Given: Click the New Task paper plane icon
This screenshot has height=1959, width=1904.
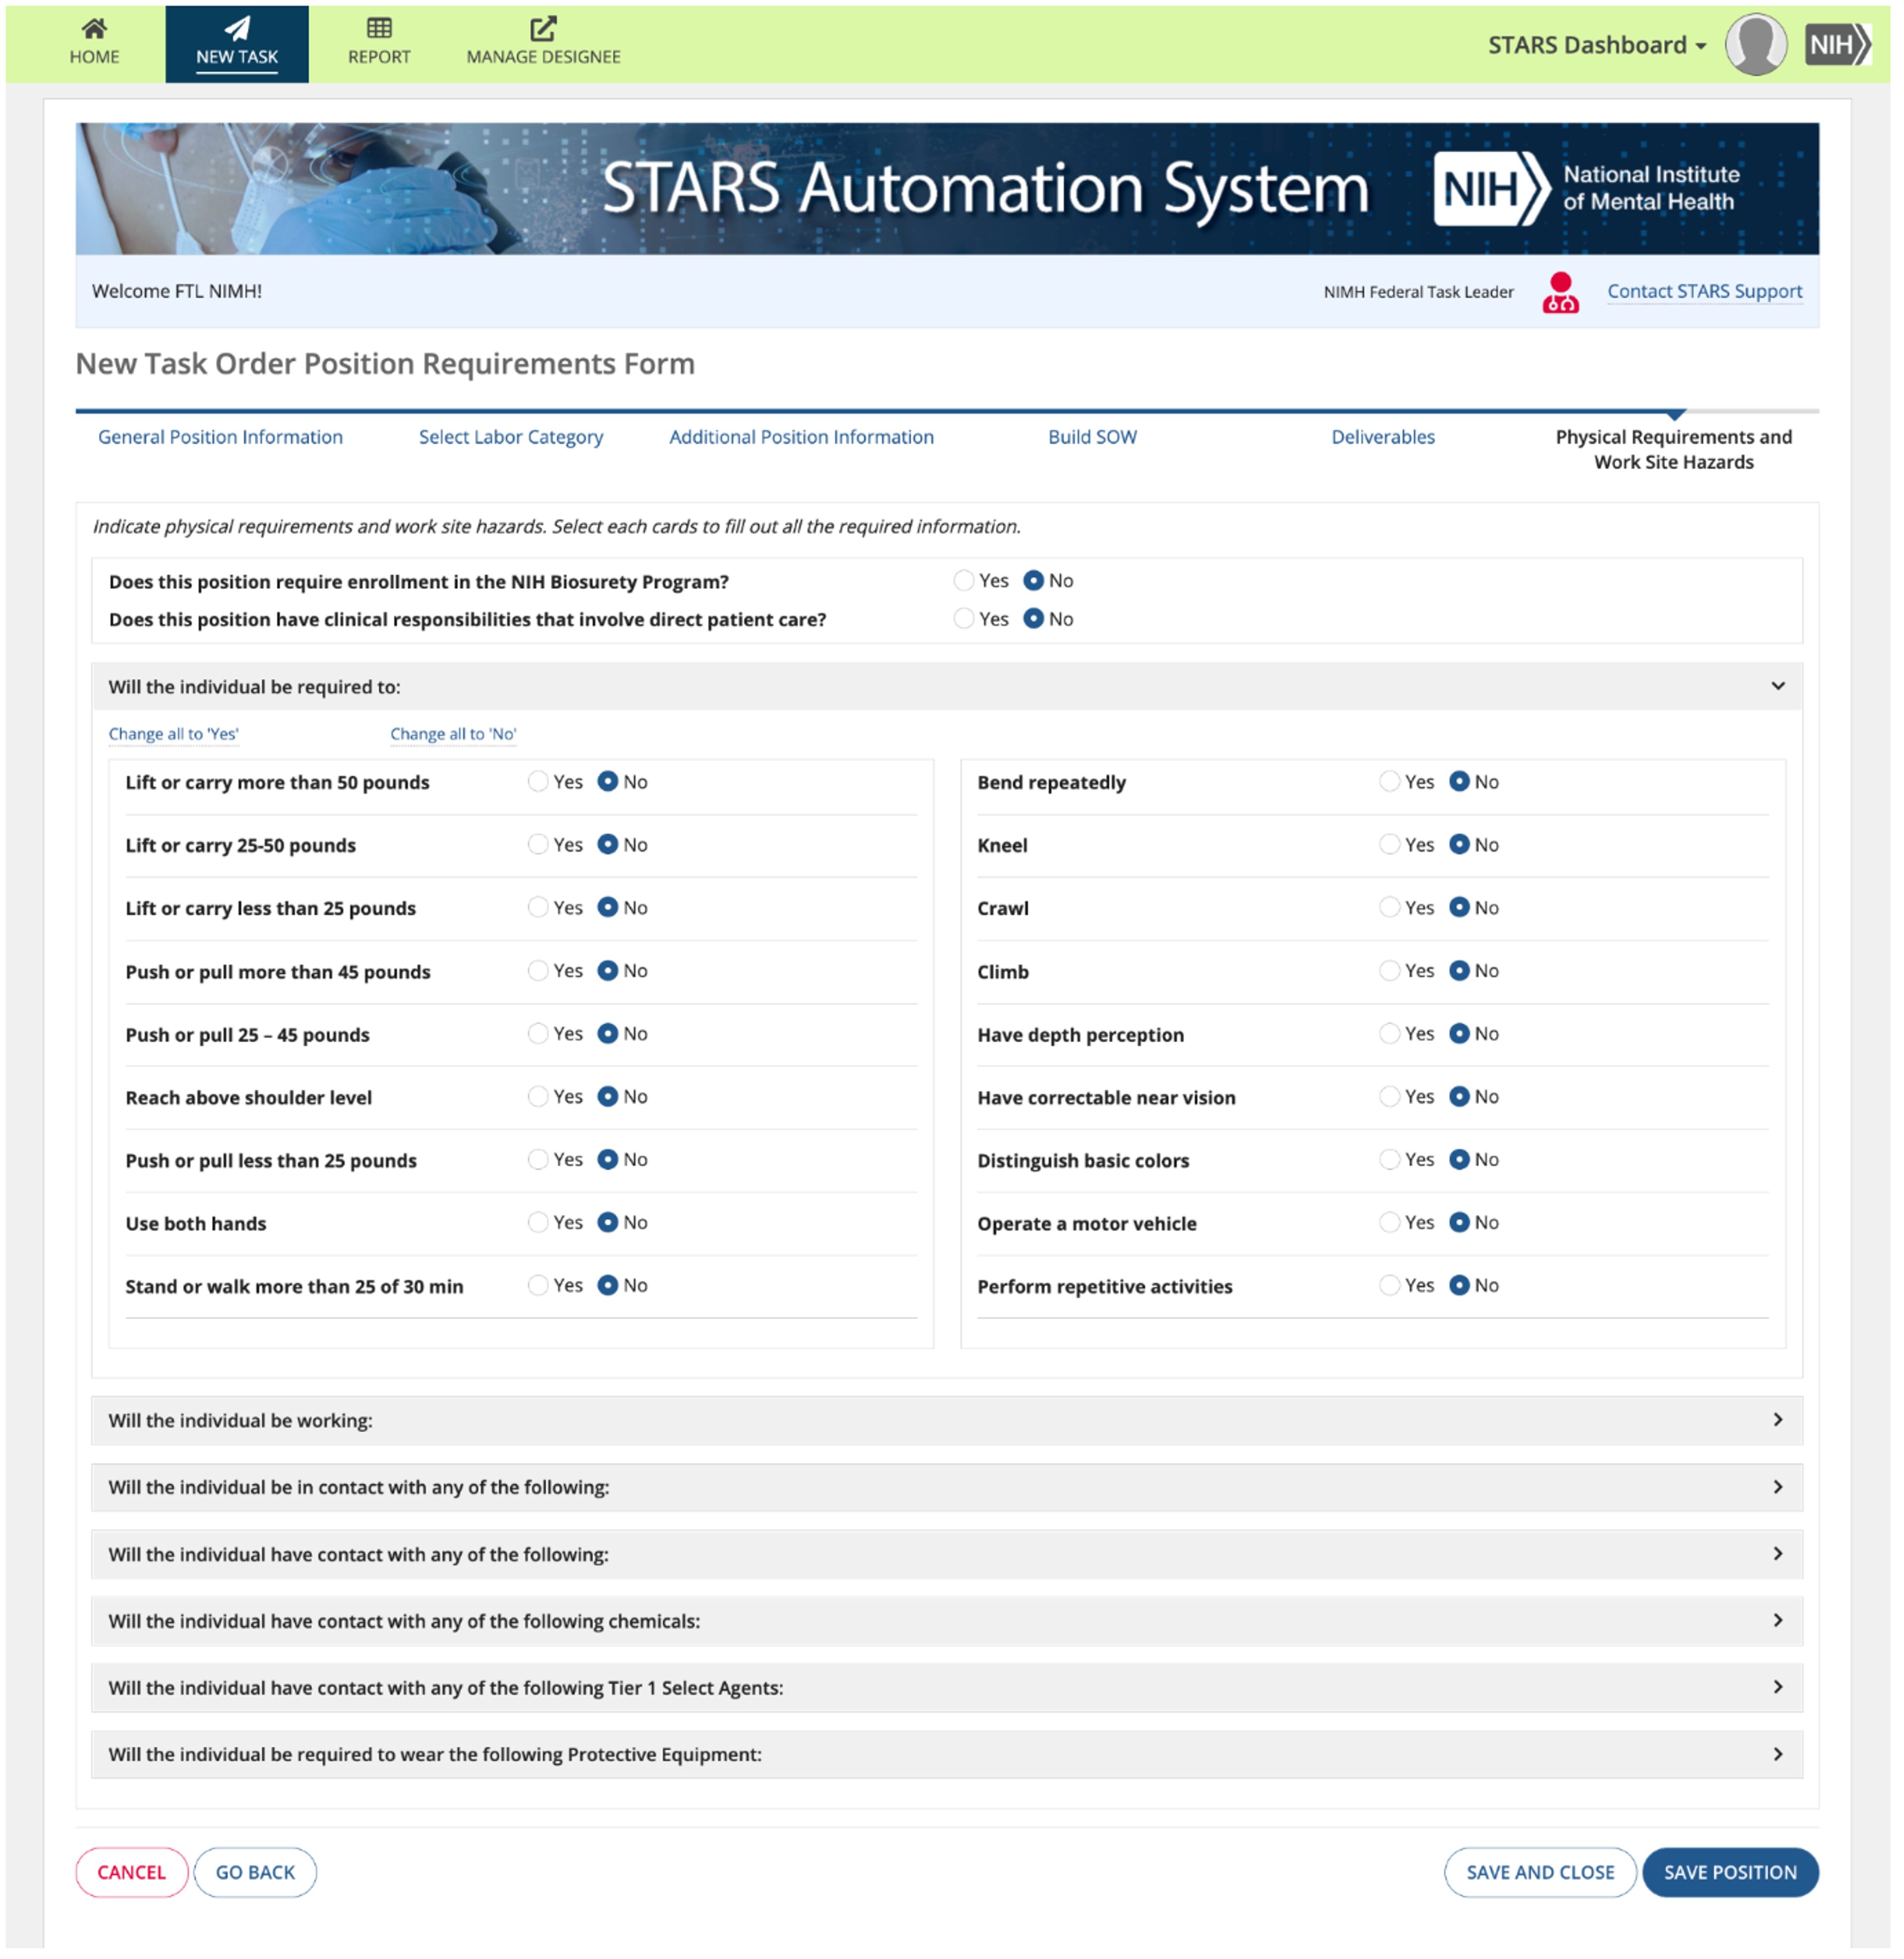Looking at the screenshot, I should pyautogui.click(x=237, y=27).
